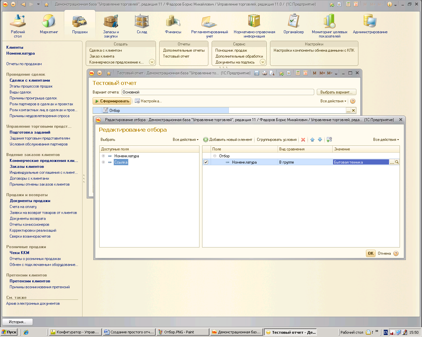Image resolution: width=422 pixels, height=337 pixels.
Task: Open the Склад section
Action: pos(142,24)
